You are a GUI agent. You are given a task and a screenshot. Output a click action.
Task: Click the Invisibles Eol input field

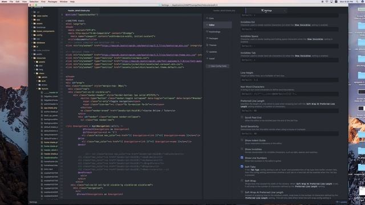[x=289, y=29]
